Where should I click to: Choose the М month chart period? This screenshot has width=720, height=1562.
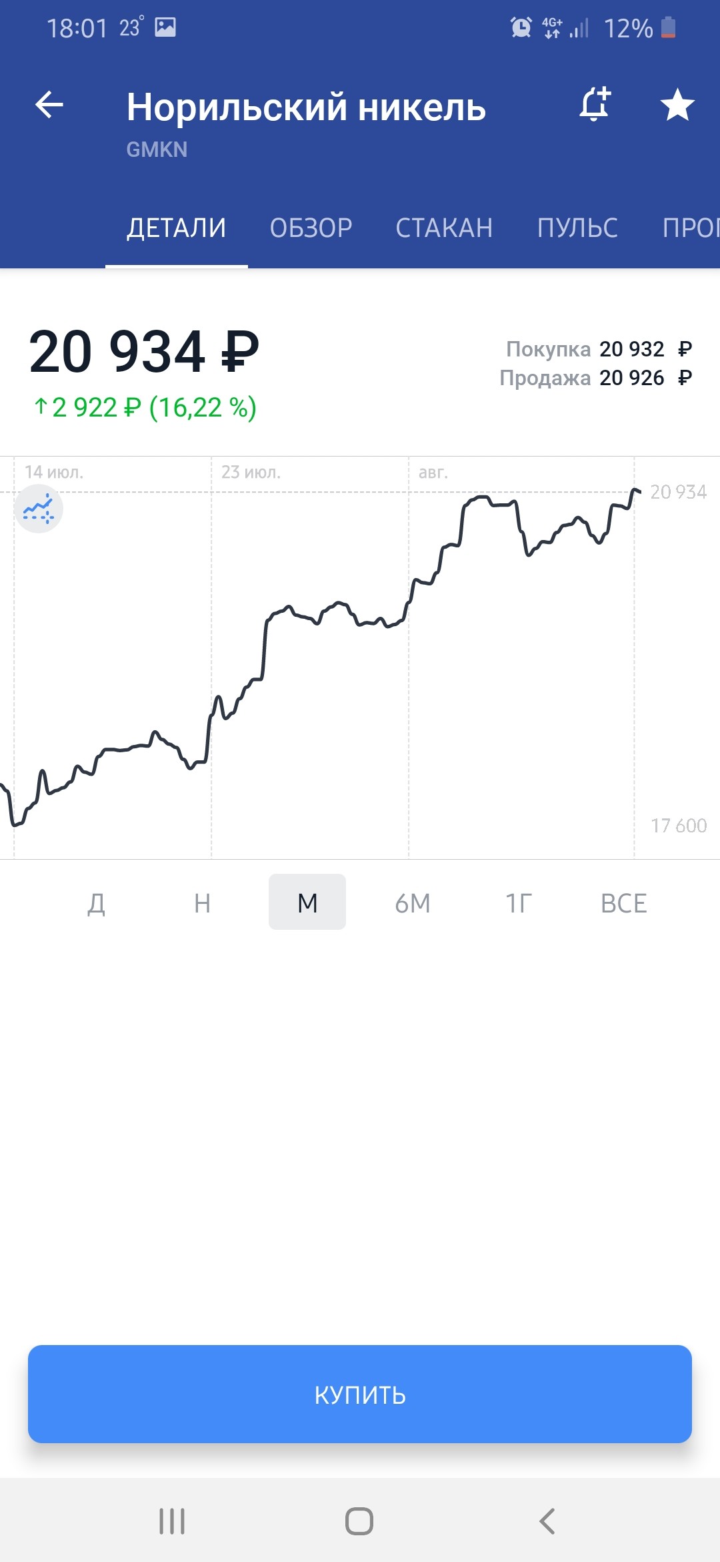[307, 903]
